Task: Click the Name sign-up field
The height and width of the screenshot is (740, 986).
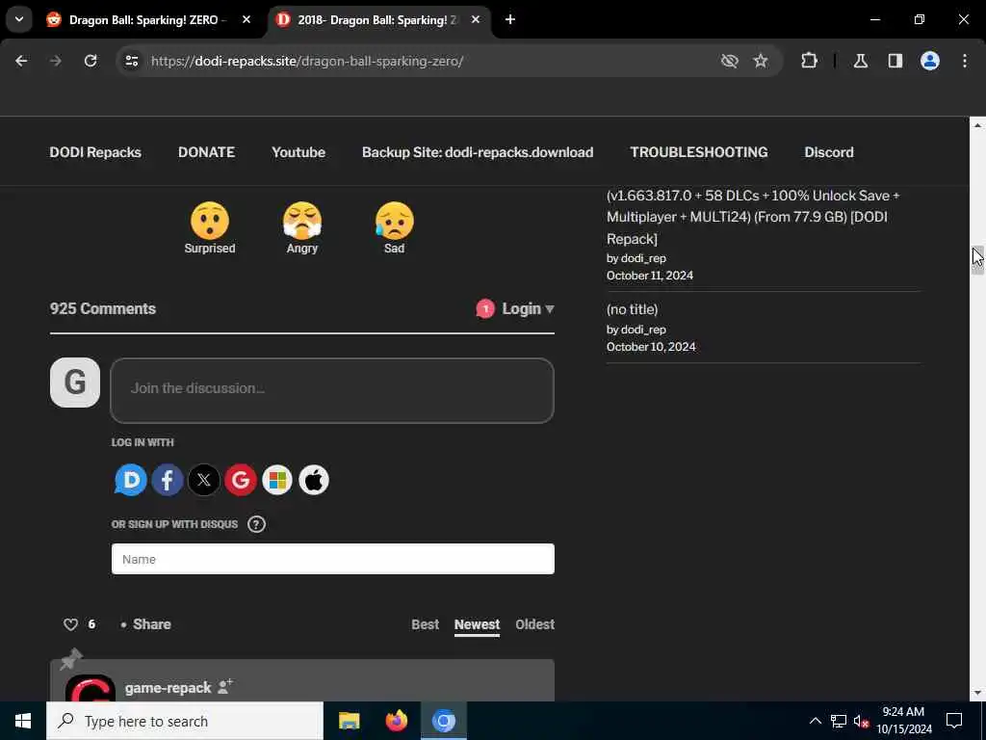Action: (x=332, y=559)
